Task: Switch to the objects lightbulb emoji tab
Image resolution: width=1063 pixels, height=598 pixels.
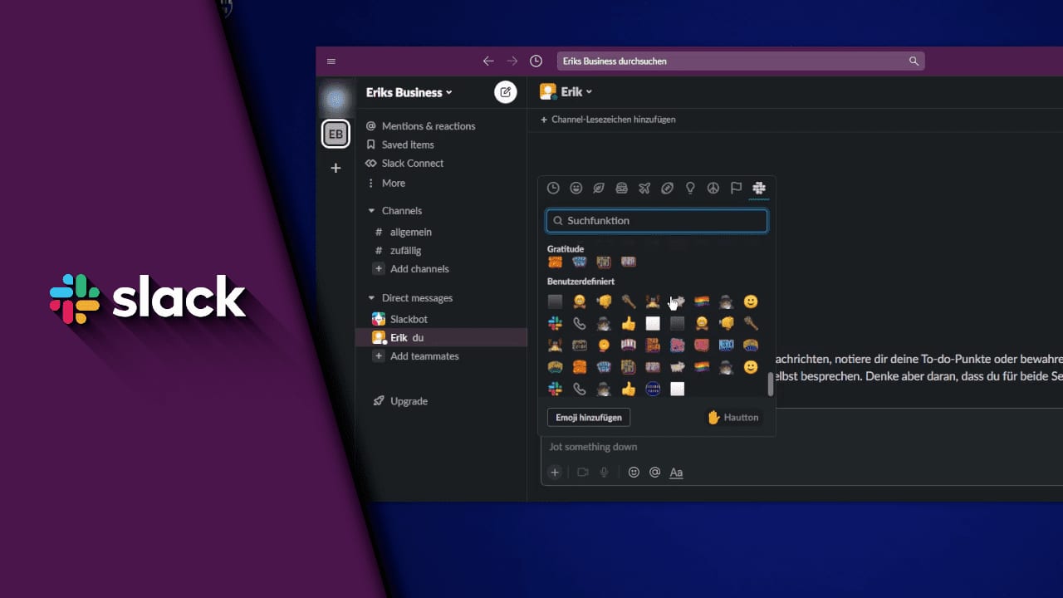Action: (690, 189)
